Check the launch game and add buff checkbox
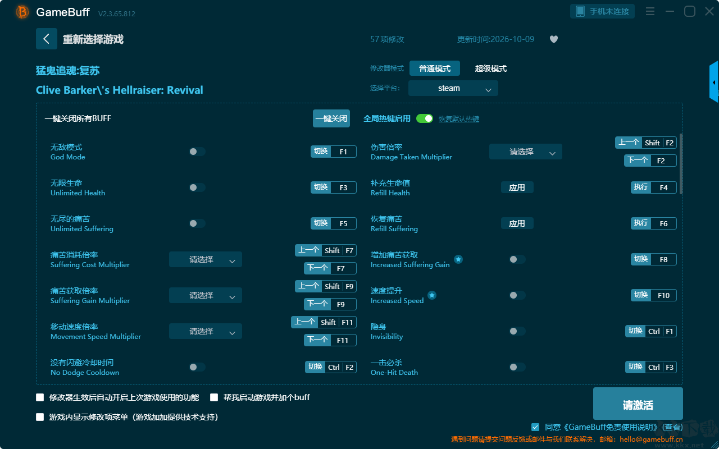Image resolution: width=719 pixels, height=449 pixels. 214,397
